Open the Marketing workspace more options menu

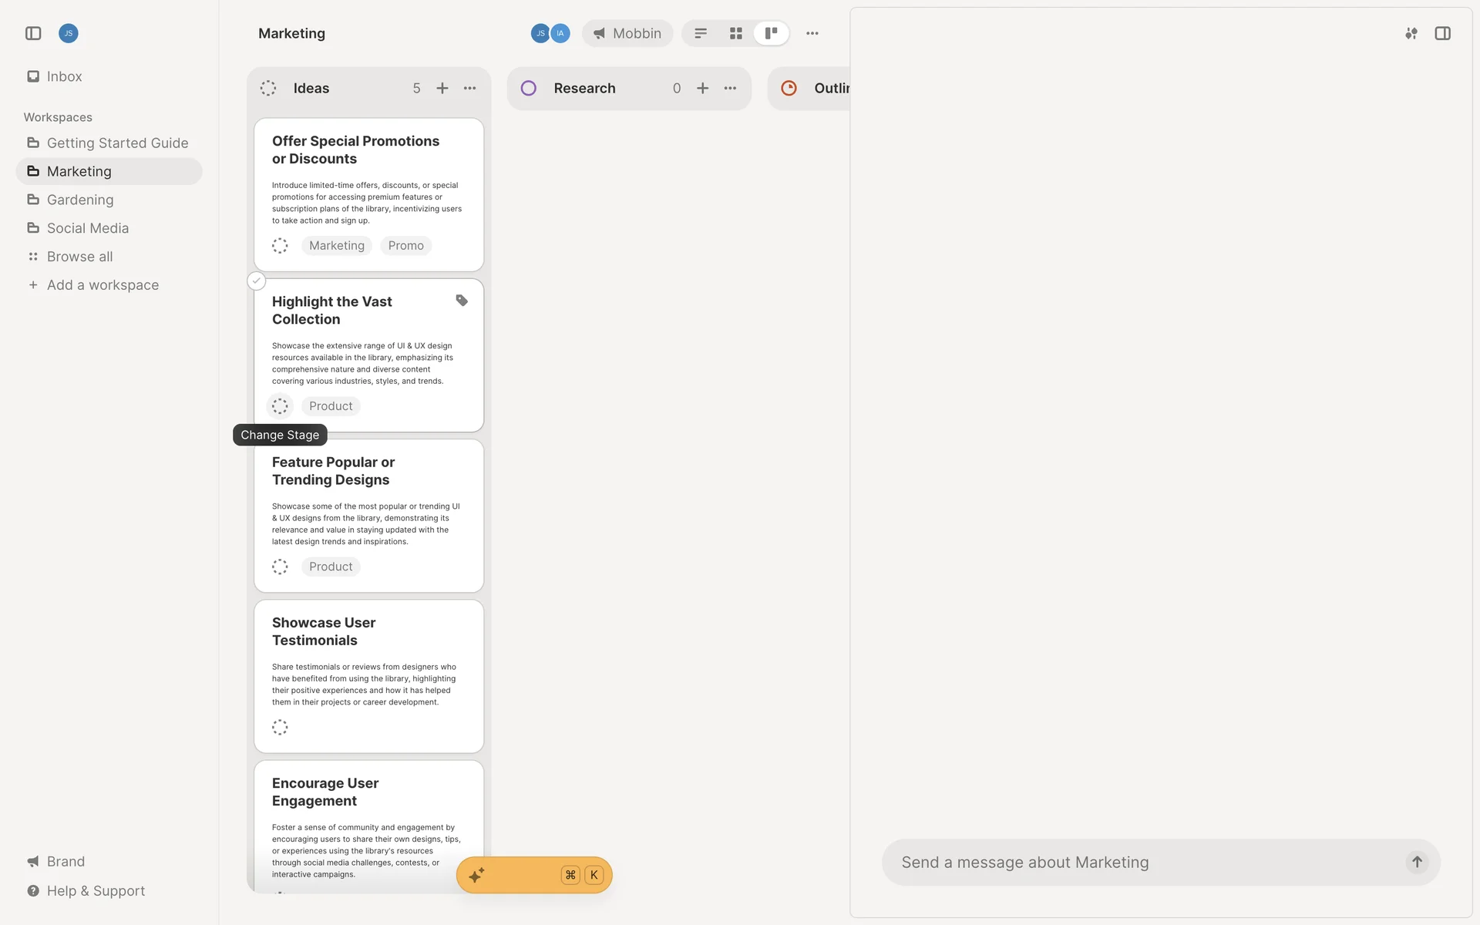[x=812, y=33]
